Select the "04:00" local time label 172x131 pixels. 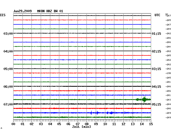8,51
